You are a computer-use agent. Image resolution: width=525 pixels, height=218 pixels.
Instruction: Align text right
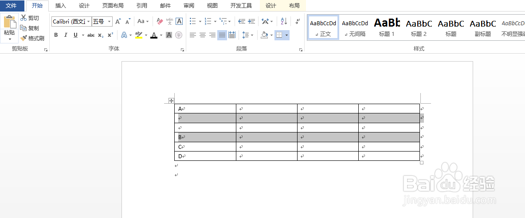point(212,35)
